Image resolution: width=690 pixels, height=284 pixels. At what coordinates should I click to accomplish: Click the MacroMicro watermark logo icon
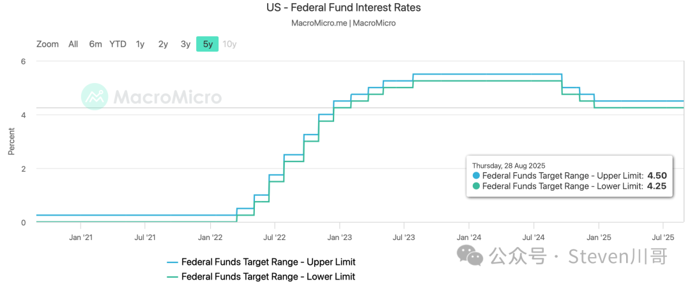click(x=95, y=97)
